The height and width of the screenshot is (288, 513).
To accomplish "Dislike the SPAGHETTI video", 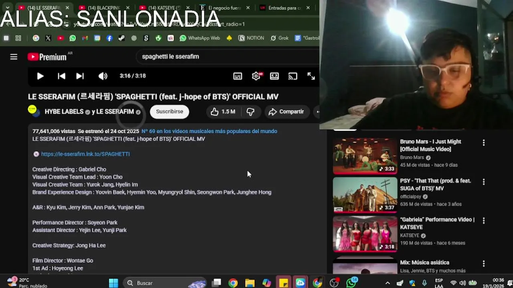I will tap(250, 112).
